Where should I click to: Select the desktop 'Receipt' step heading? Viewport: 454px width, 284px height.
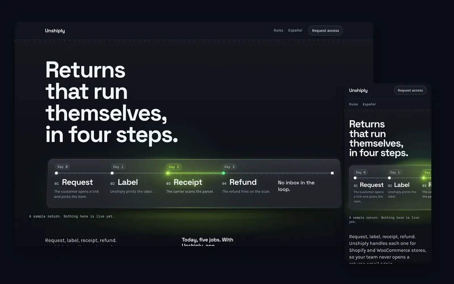coord(188,182)
